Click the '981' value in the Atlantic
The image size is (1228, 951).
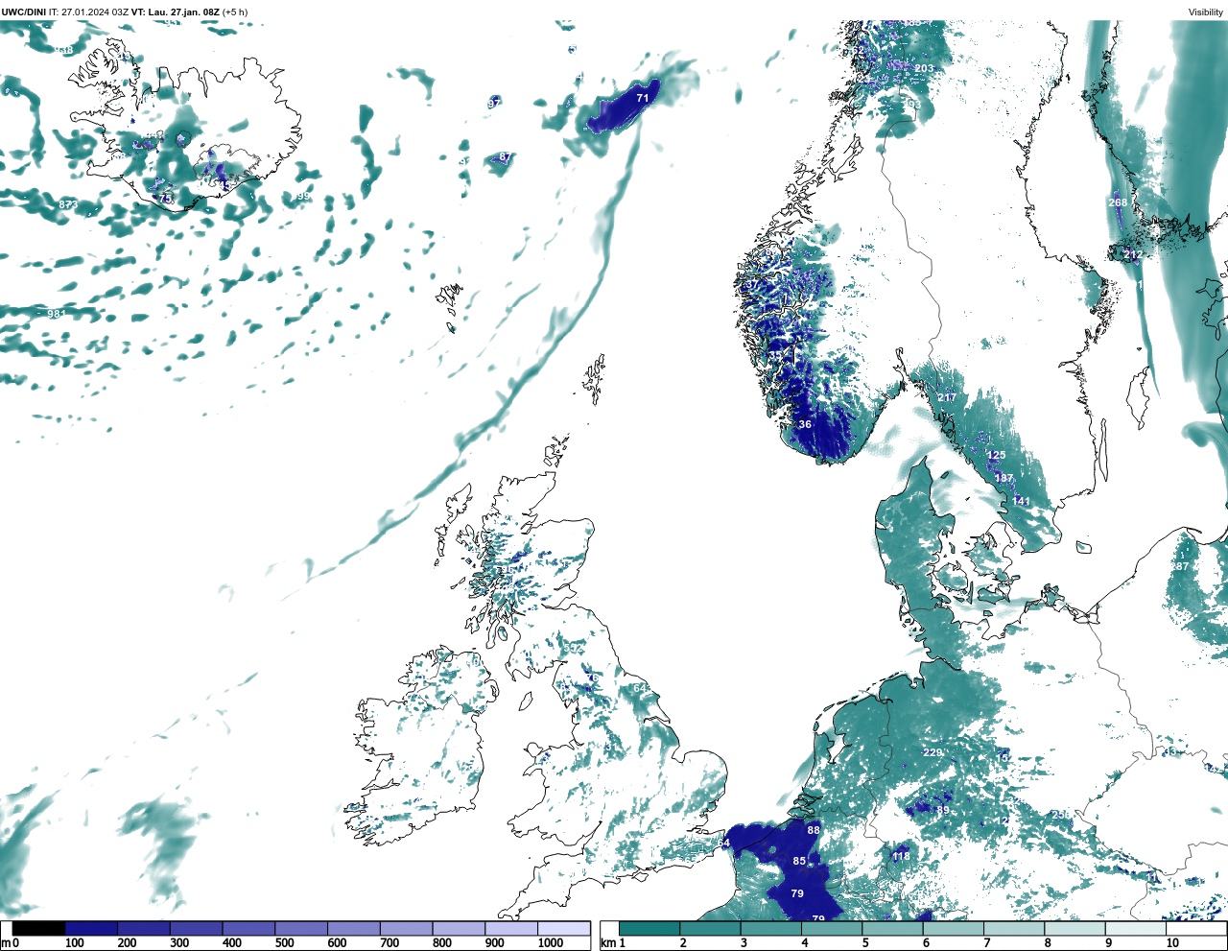[x=58, y=314]
